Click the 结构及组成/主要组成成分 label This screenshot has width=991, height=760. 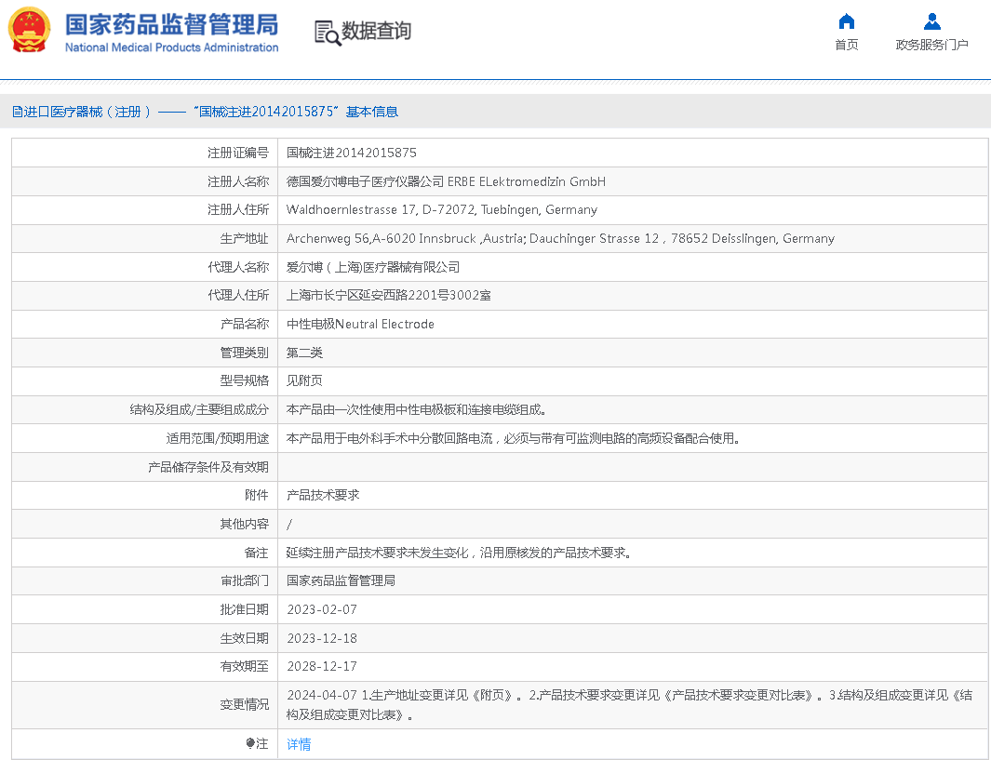coord(199,410)
